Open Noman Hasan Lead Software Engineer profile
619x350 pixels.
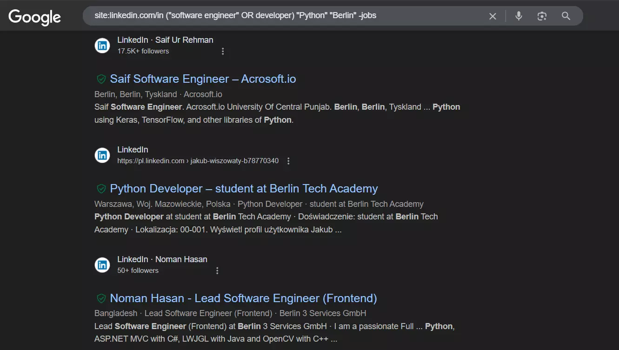pyautogui.click(x=242, y=298)
